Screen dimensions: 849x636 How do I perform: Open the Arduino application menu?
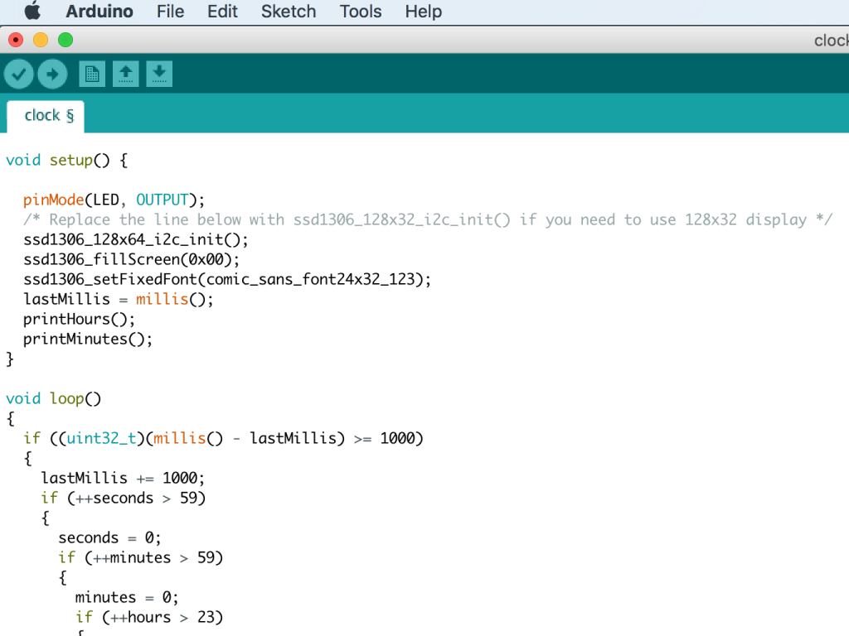pyautogui.click(x=99, y=12)
